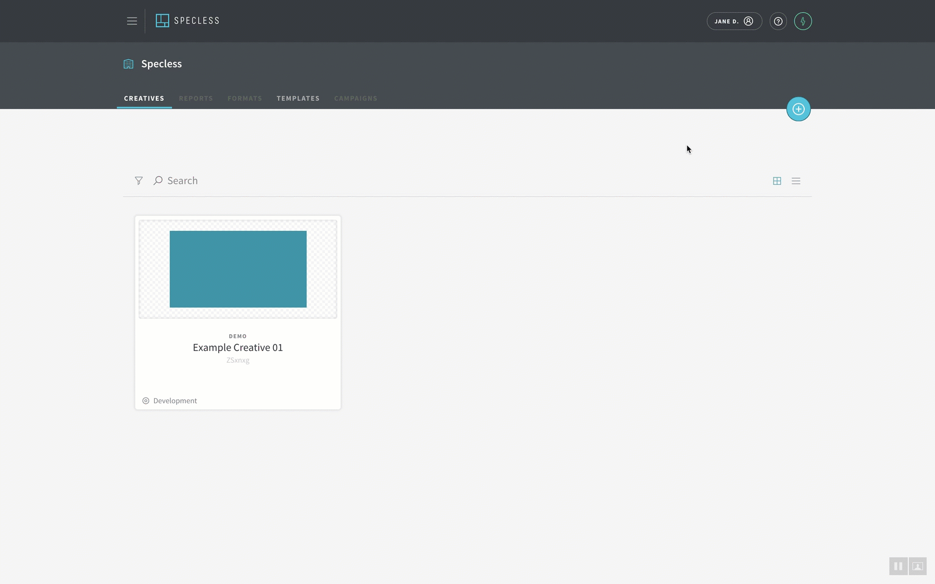
Task: Click the green lightning bolt icon
Action: pos(803,21)
